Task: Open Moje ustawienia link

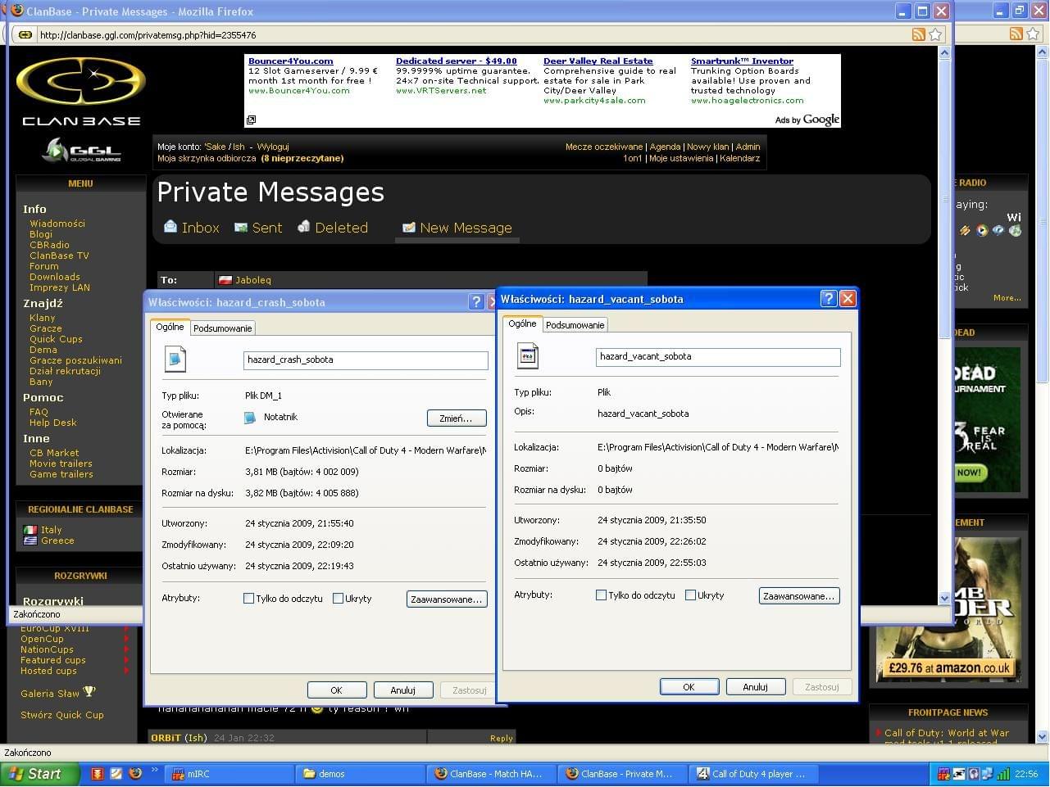Action: click(681, 158)
